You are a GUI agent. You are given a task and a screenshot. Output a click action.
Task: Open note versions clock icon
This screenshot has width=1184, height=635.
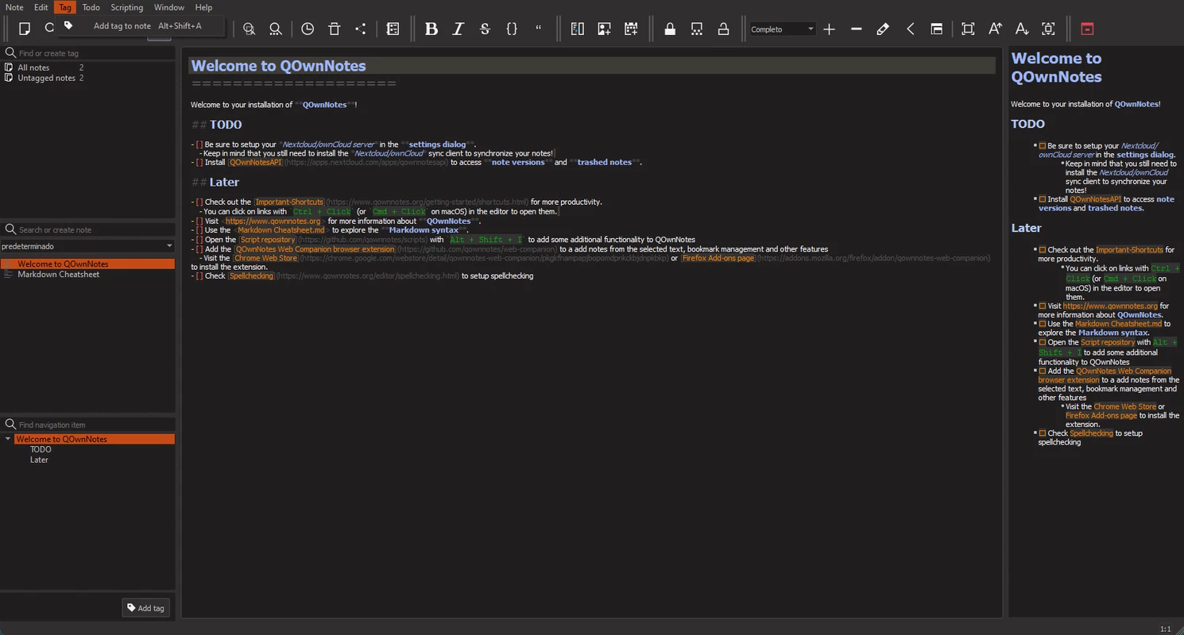[308, 29]
